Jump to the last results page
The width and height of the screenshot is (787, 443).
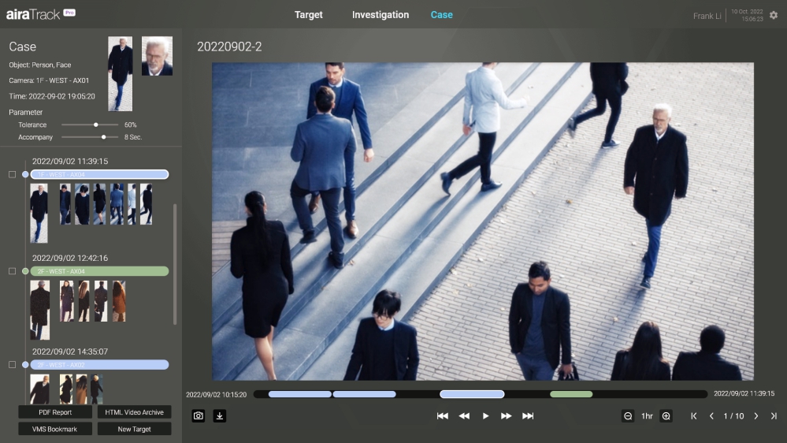(774, 415)
